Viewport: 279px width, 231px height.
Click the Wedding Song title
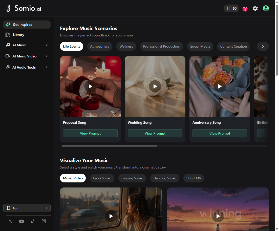(140, 122)
